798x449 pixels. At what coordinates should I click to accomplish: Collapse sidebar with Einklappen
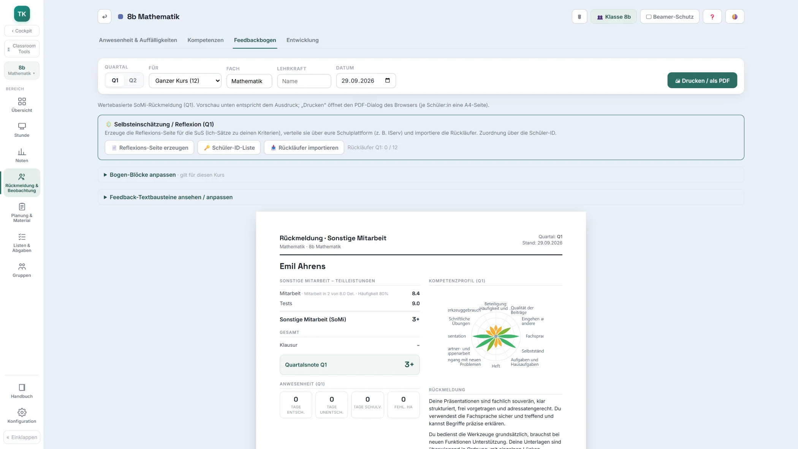pyautogui.click(x=22, y=437)
